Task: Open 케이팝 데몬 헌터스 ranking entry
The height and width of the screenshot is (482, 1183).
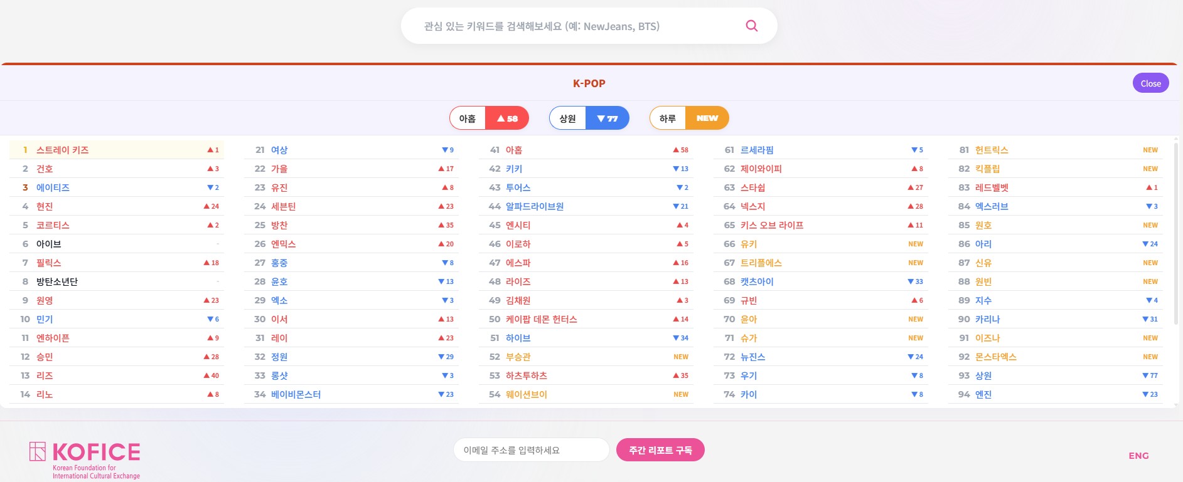Action: (541, 319)
